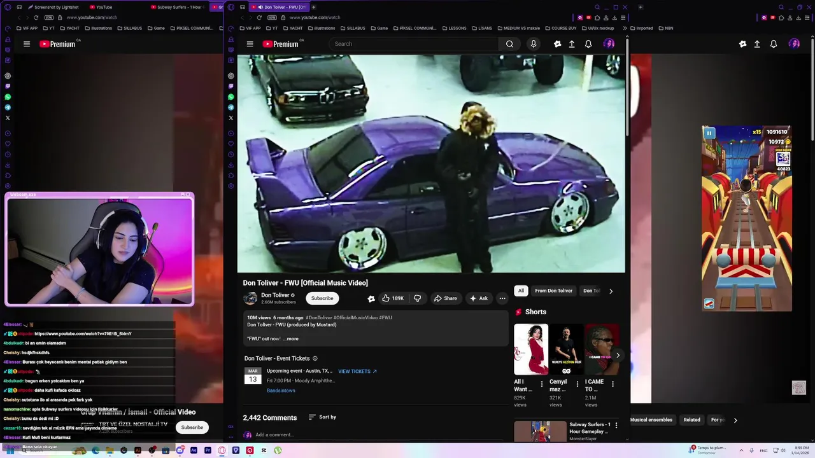Open more actions ellipsis beside Ask
The width and height of the screenshot is (815, 458).
502,298
